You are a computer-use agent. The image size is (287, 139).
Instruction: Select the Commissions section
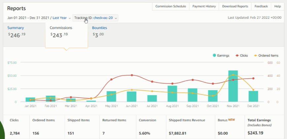click(x=67, y=35)
